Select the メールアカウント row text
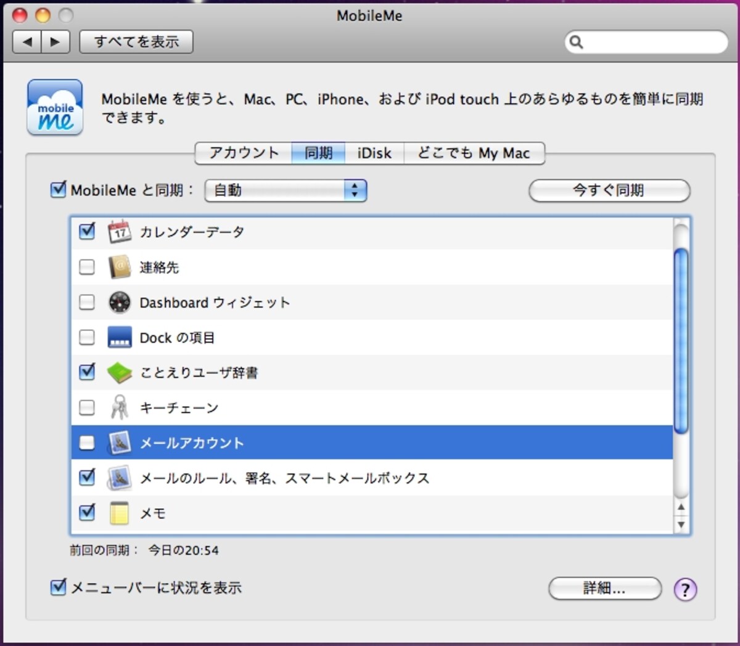The image size is (740, 646). point(192,443)
